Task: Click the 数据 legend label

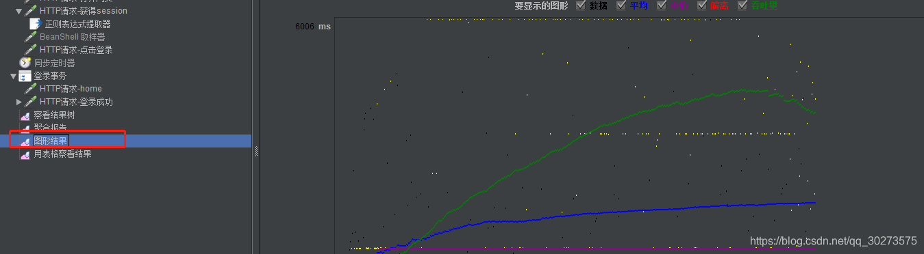Action: [598, 5]
